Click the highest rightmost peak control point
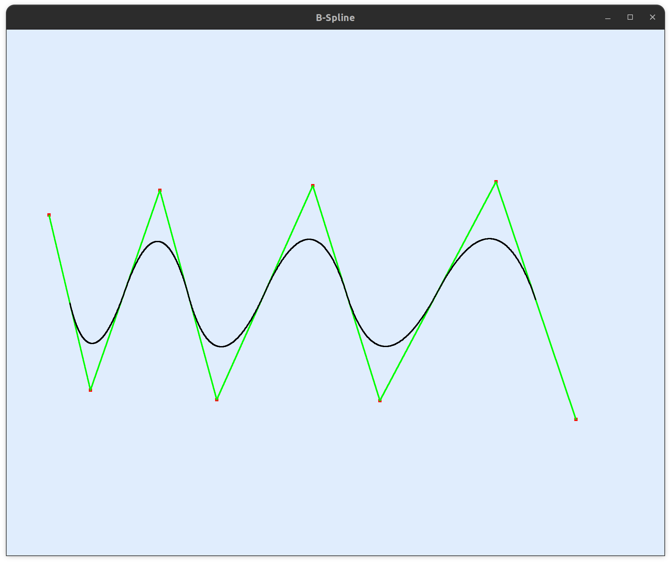 pyautogui.click(x=496, y=181)
